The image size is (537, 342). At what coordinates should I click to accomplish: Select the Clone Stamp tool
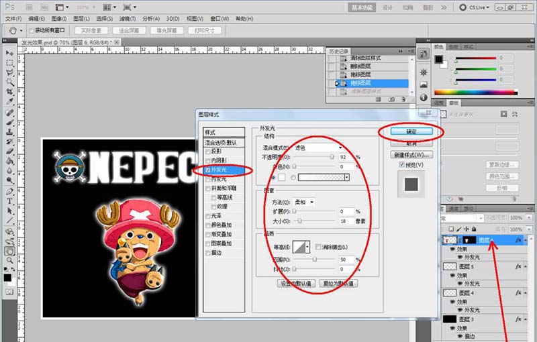pos(9,132)
